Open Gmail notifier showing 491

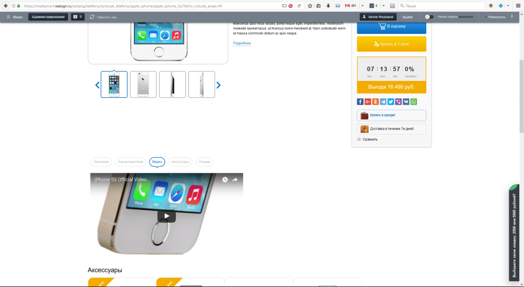[x=350, y=6]
